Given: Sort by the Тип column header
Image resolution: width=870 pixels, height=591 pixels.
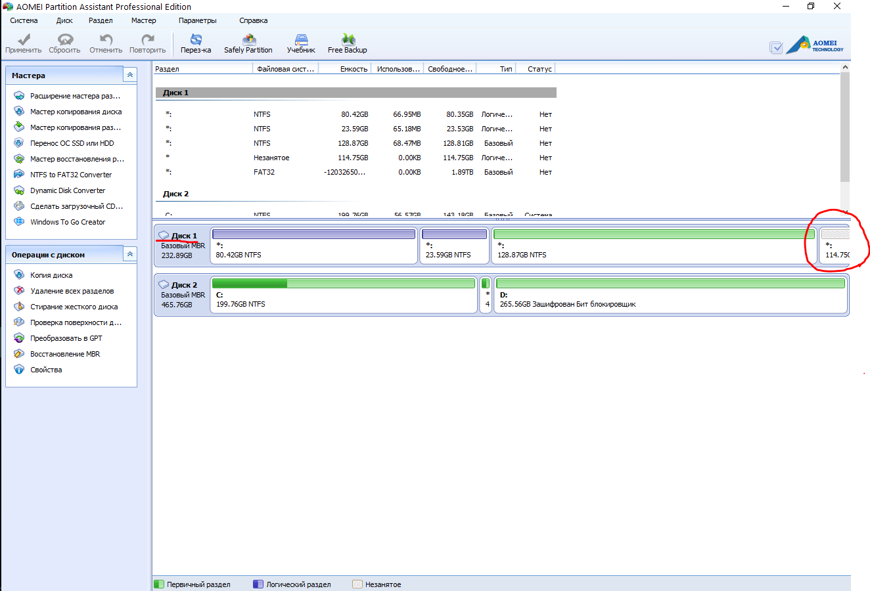Looking at the screenshot, I should click(496, 68).
